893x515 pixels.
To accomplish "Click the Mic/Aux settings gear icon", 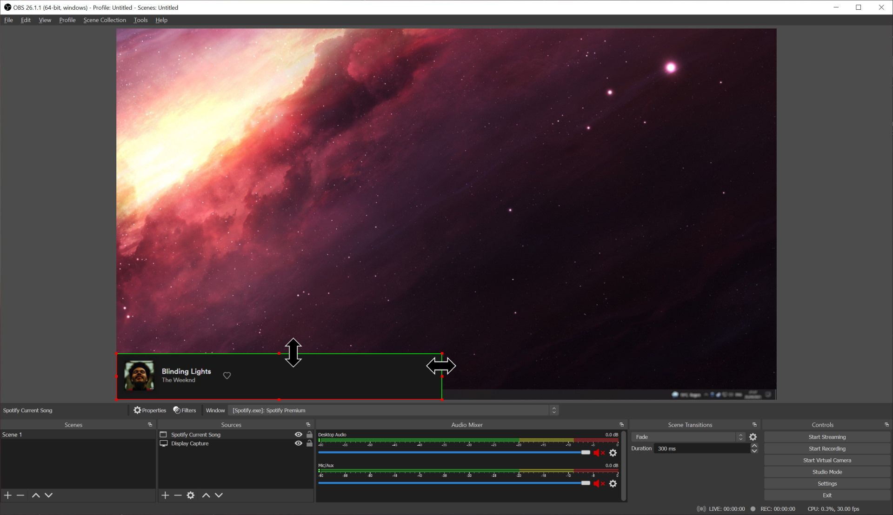I will coord(613,483).
